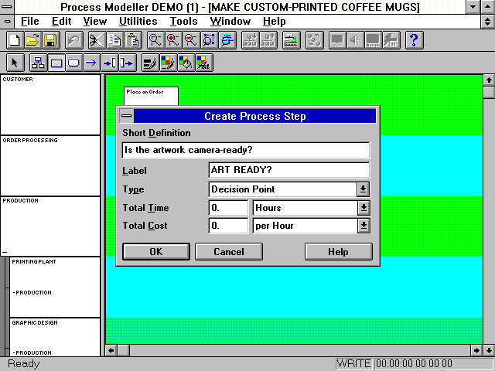Viewport: 495px width, 371px height.
Task: Click the Zoom In magnifier icon
Action: click(x=172, y=40)
